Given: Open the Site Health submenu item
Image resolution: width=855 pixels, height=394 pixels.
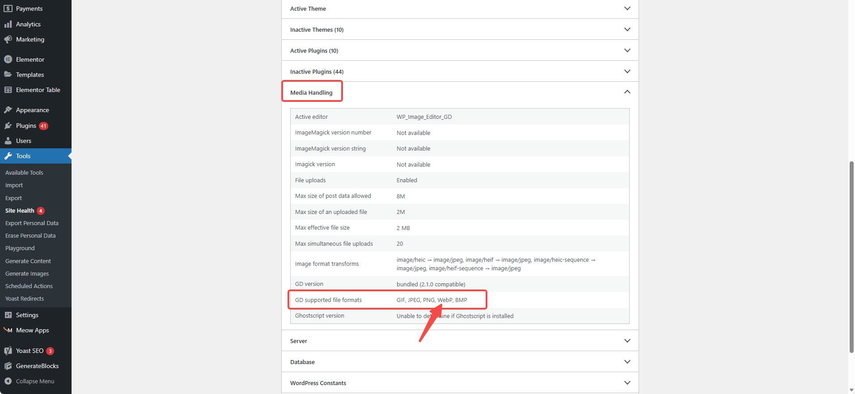Looking at the screenshot, I should point(20,210).
